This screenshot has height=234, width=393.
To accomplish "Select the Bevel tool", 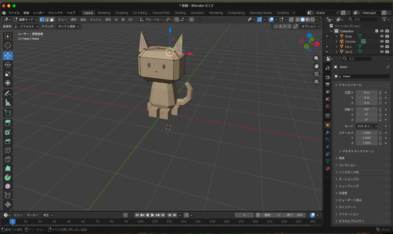I will point(8,141).
